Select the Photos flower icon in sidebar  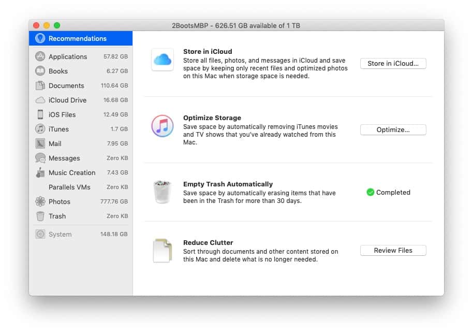click(40, 201)
